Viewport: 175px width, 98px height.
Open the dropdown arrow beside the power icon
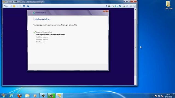click(17, 6)
